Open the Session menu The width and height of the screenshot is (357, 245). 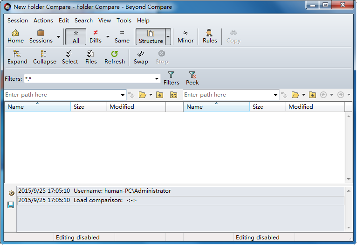point(18,21)
